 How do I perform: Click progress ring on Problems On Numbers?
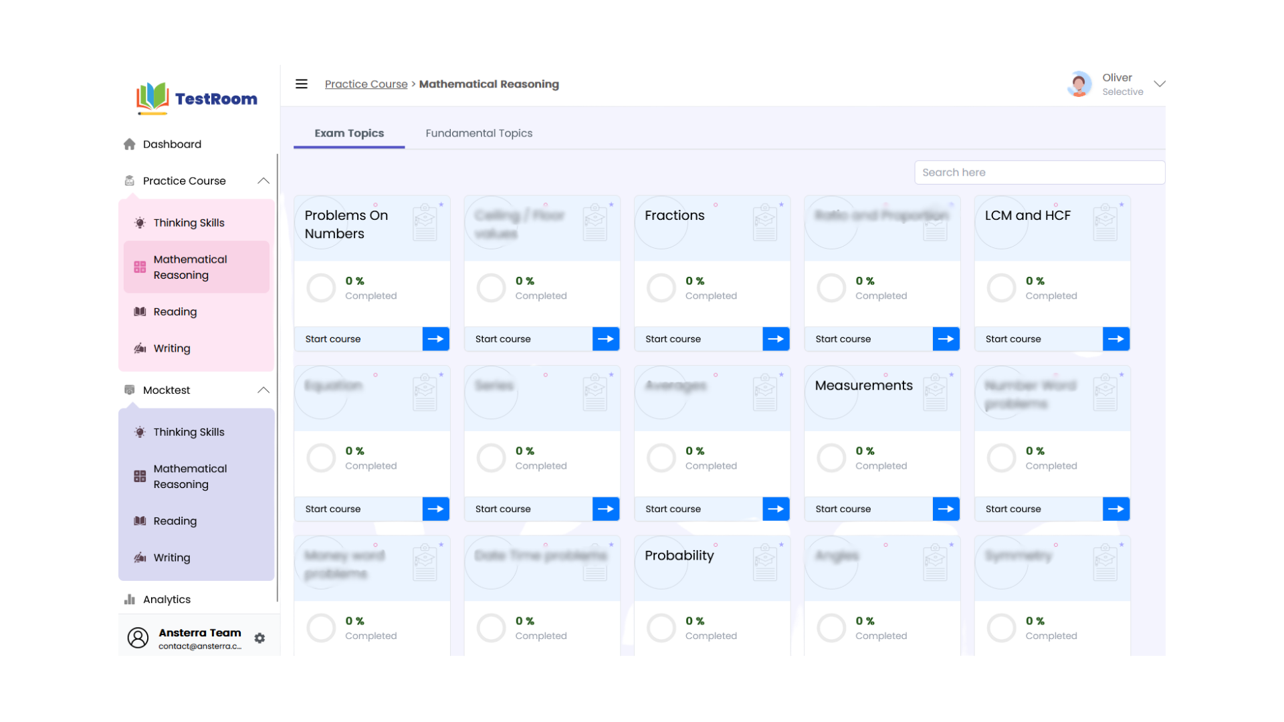click(x=321, y=288)
